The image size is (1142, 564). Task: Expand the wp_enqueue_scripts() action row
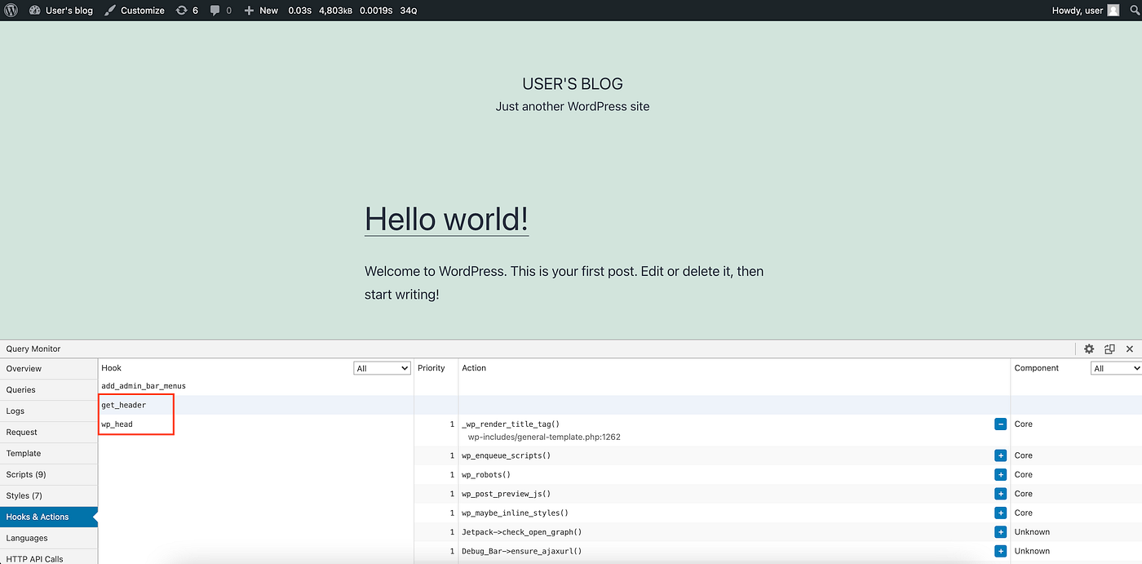coord(1000,455)
